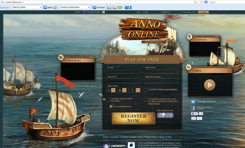Open the Google search engine icon menu
Viewport: 245px width, 148px height.
[x=206, y=2]
